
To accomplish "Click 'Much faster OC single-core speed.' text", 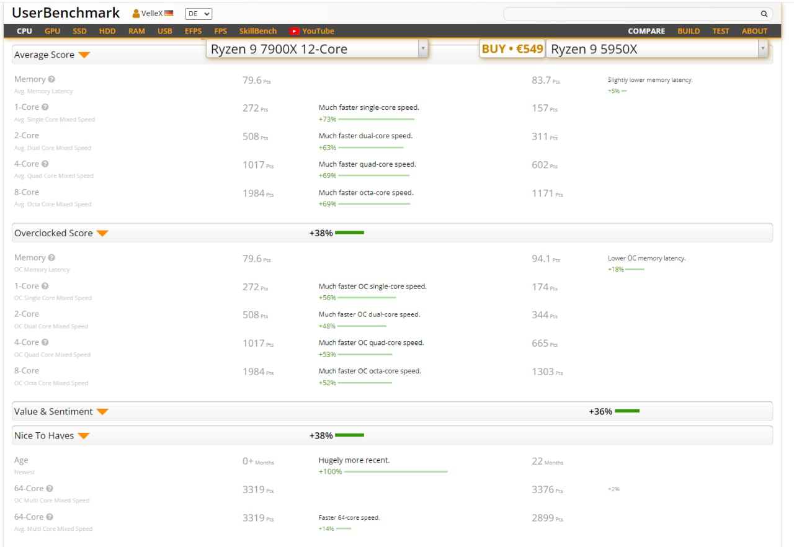I will [x=373, y=287].
